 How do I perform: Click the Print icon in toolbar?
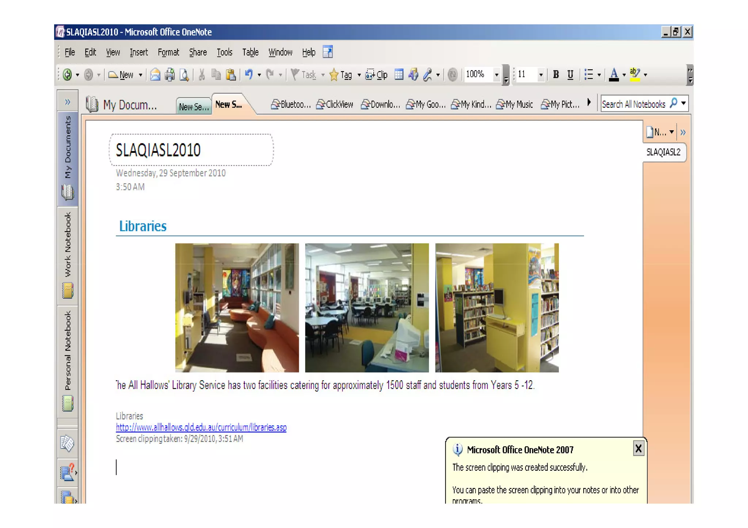169,74
